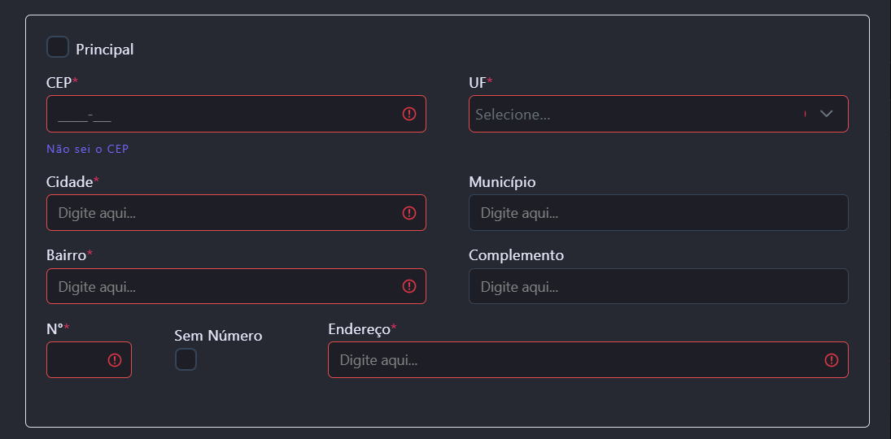Viewport: 891px width, 439px height.
Task: Focus the CEP input field
Action: 220,115
